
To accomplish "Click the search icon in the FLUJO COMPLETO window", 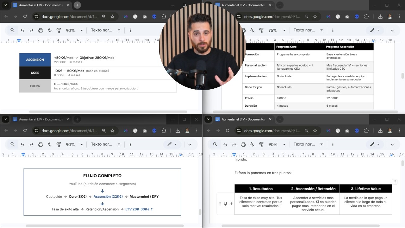I will click(12, 144).
